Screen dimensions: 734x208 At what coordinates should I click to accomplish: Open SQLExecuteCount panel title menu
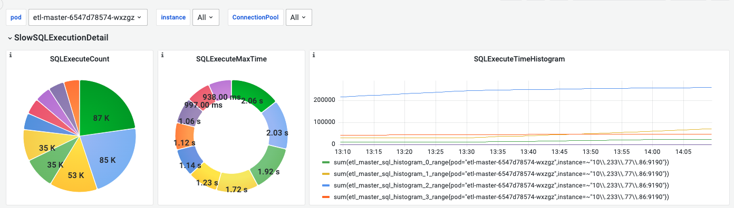80,59
